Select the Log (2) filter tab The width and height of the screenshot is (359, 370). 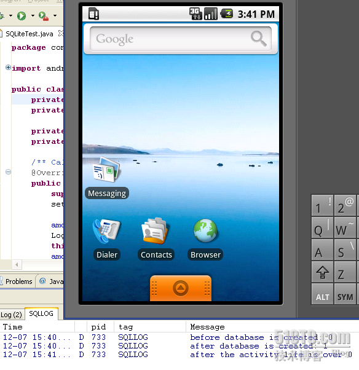click(11, 315)
